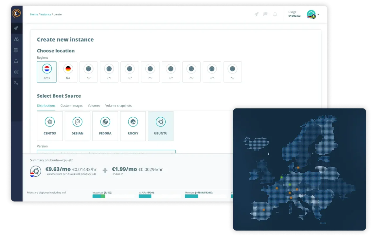This screenshot has height=236, width=377.
Task: Open the notifications bell icon
Action: coord(275,14)
